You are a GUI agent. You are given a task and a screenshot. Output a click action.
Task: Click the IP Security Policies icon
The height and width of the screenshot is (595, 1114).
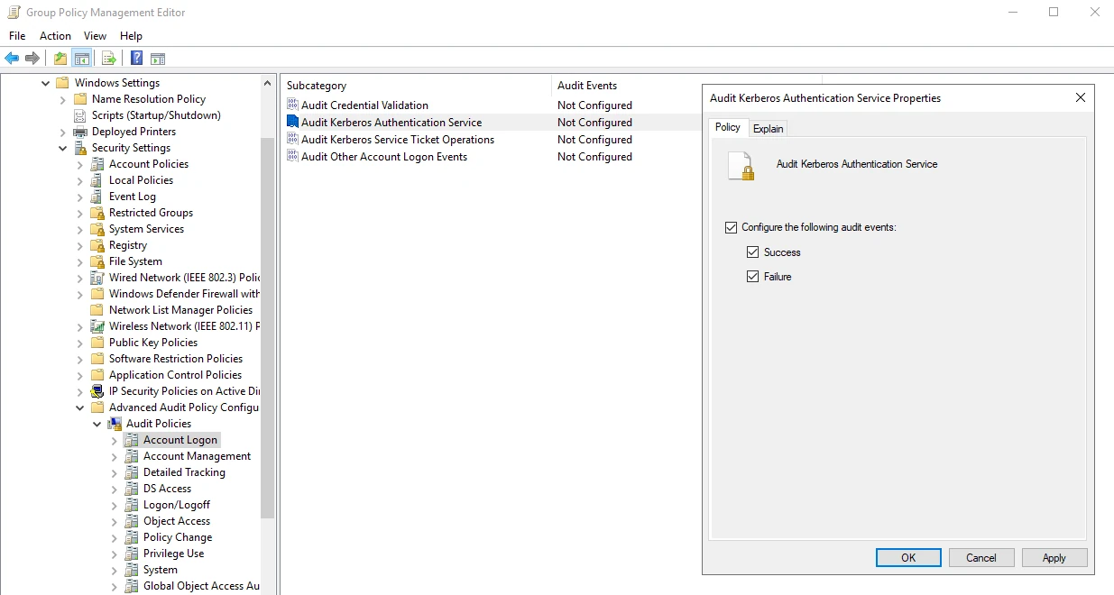(x=97, y=391)
